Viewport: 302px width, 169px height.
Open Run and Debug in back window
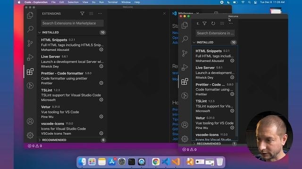(x=30, y=57)
